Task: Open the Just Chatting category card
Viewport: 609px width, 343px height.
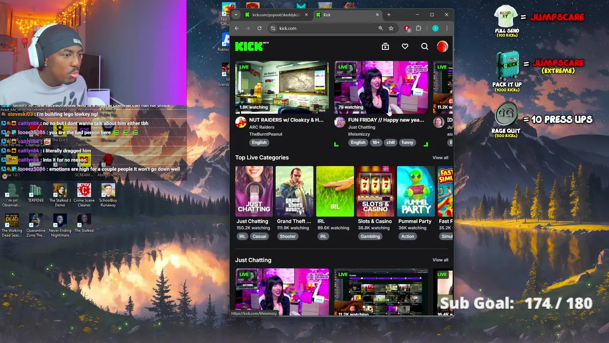Action: tap(254, 192)
